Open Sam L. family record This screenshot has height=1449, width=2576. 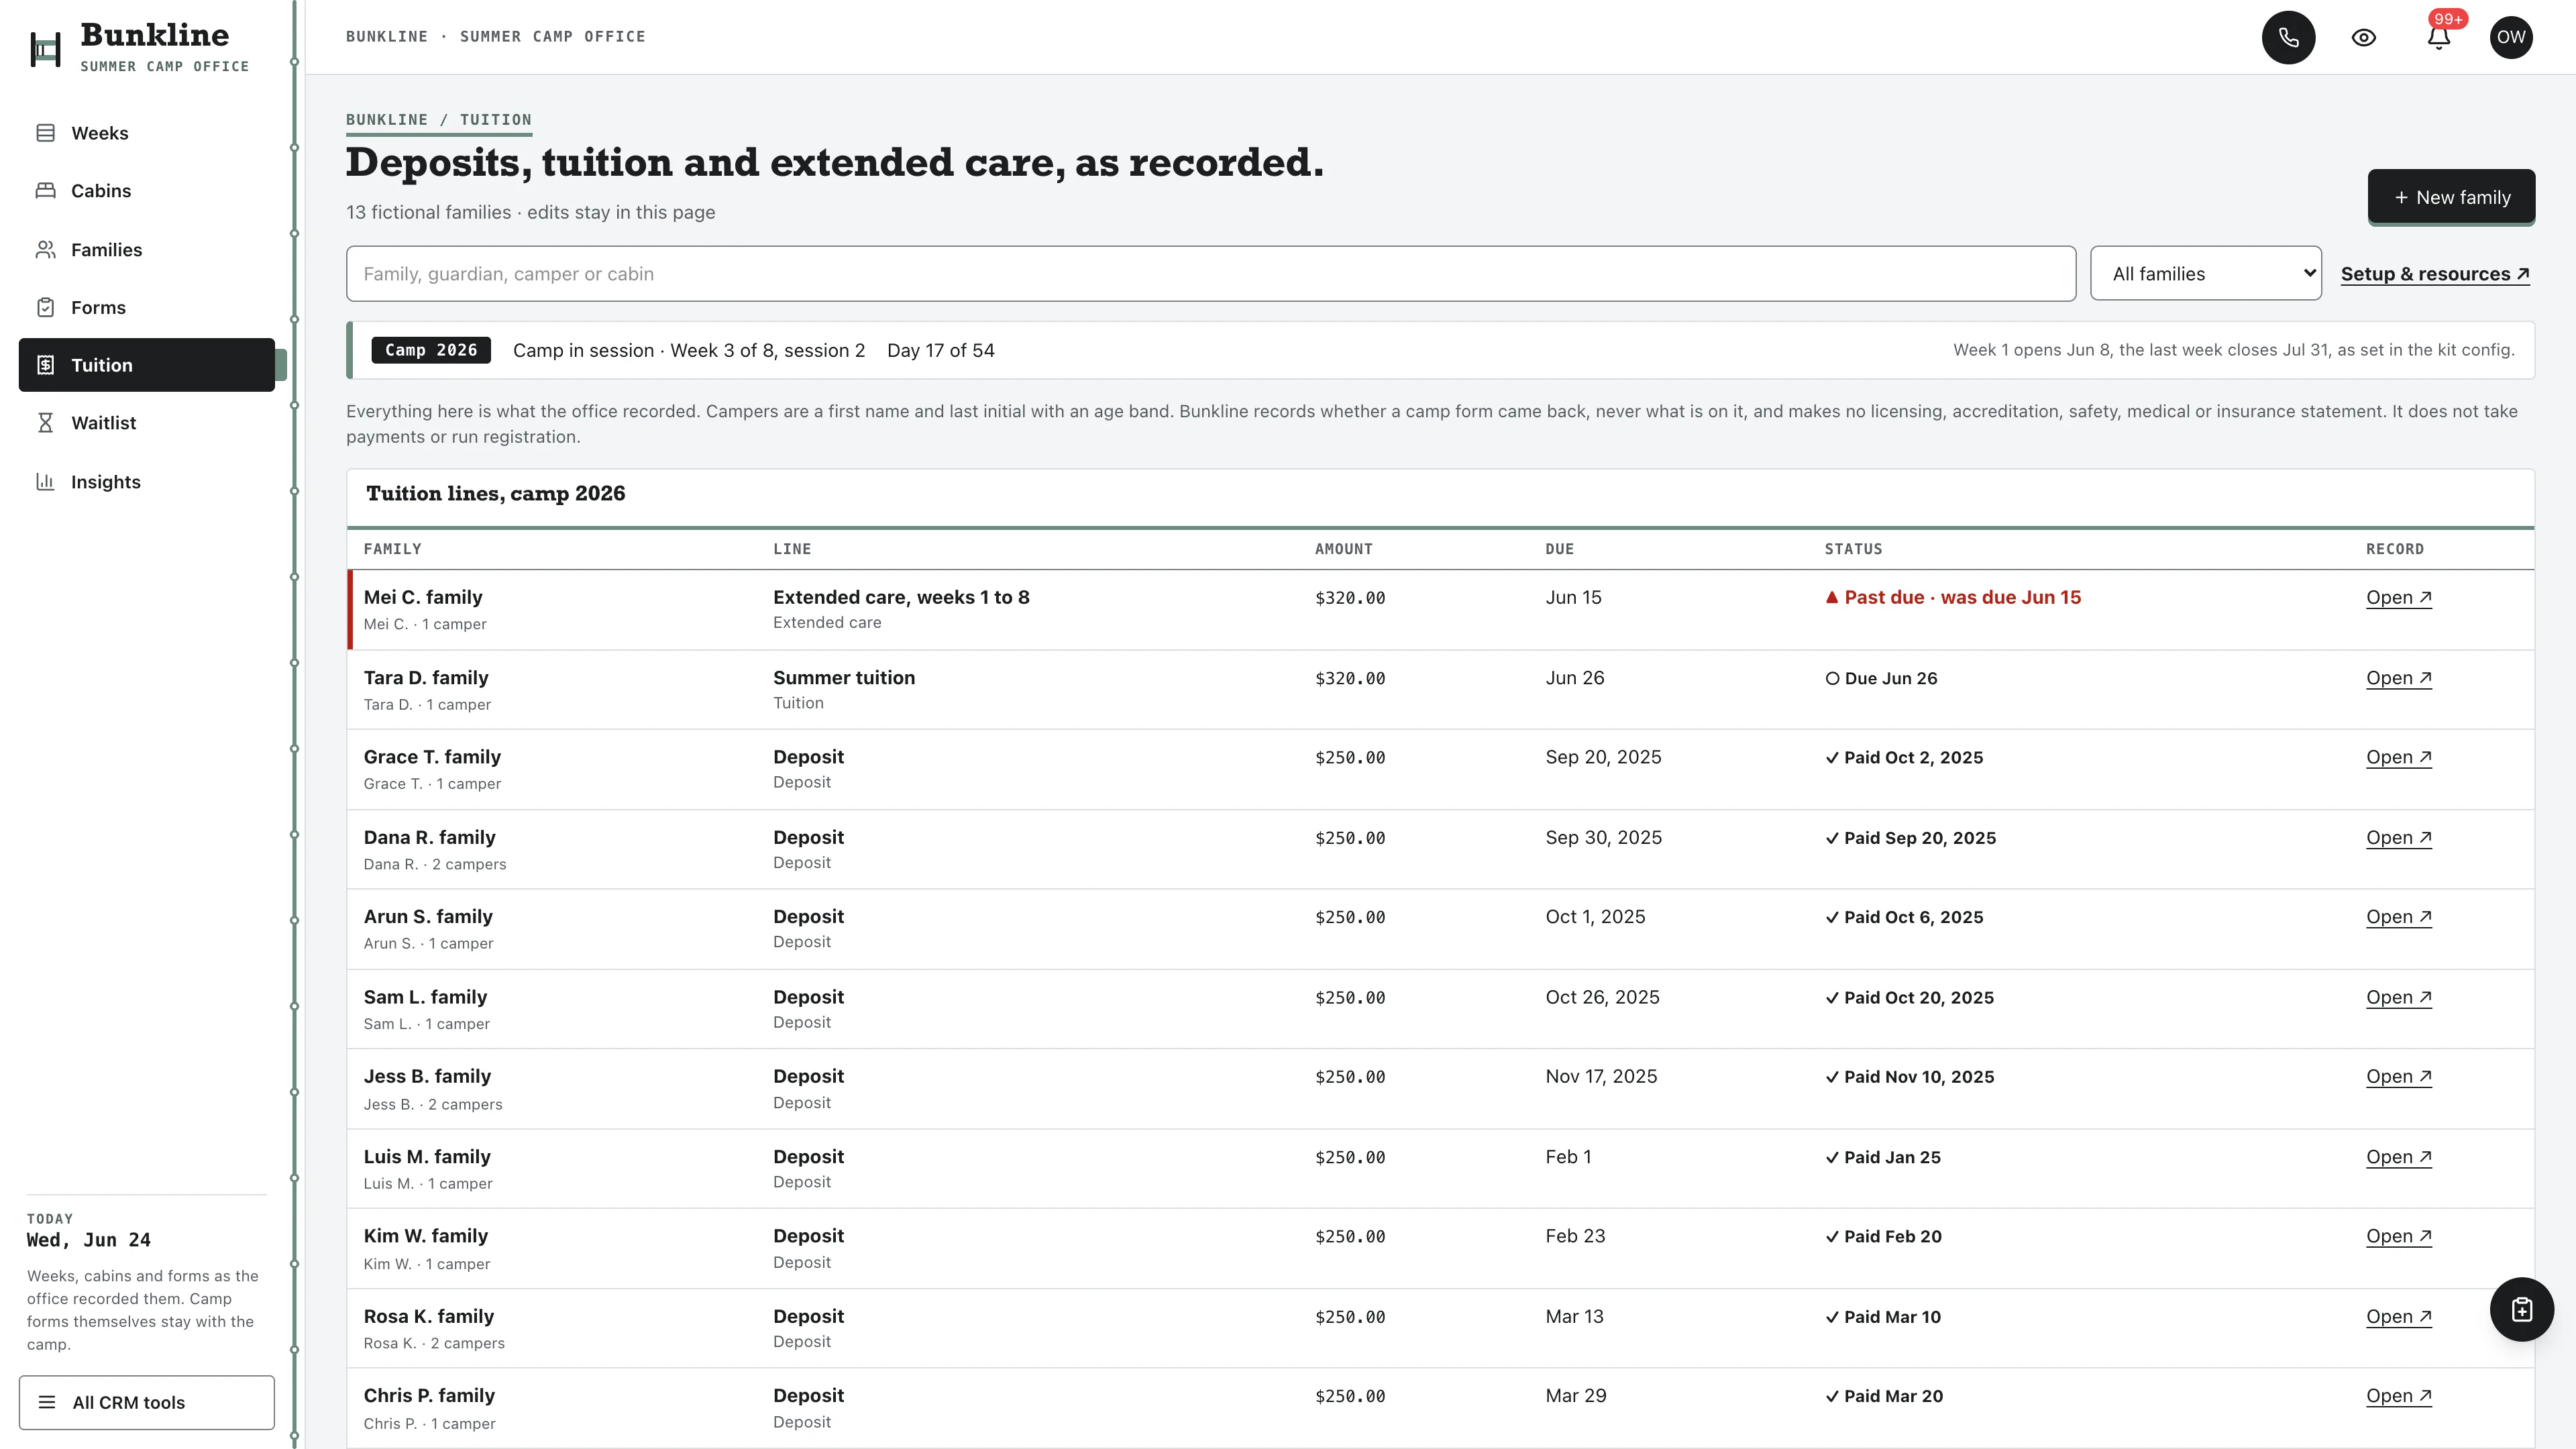pyautogui.click(x=2398, y=997)
